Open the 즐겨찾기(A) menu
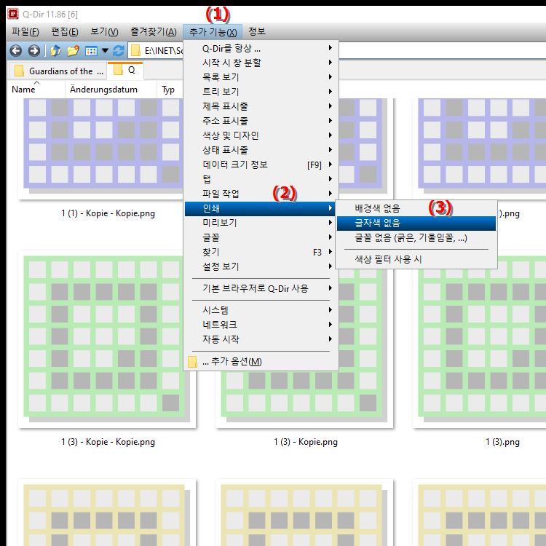 click(154, 32)
